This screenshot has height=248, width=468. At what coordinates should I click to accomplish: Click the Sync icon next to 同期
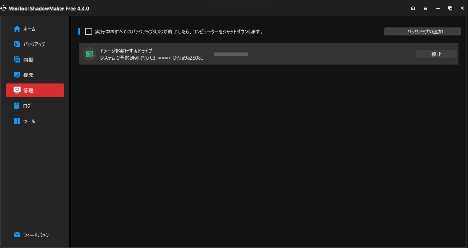(x=17, y=60)
